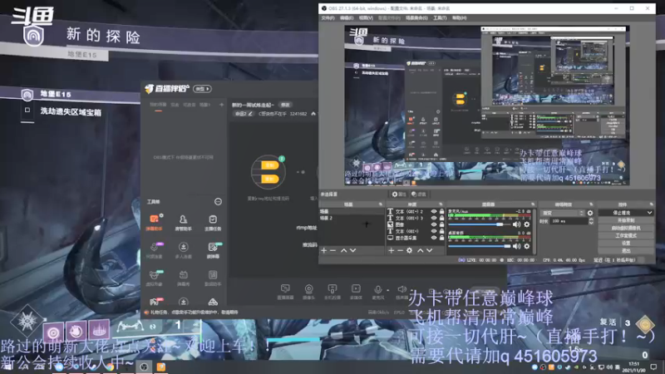Open 数据助手 tool in 直播伴侣
The height and width of the screenshot is (374, 665).
tap(213, 278)
